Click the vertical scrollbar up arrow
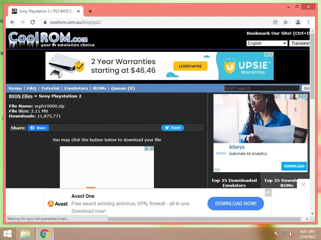This screenshot has height=240, width=321. point(312,31)
